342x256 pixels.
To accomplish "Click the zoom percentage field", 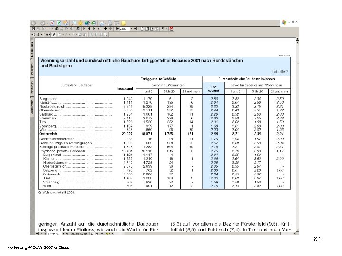I will point(124,29).
